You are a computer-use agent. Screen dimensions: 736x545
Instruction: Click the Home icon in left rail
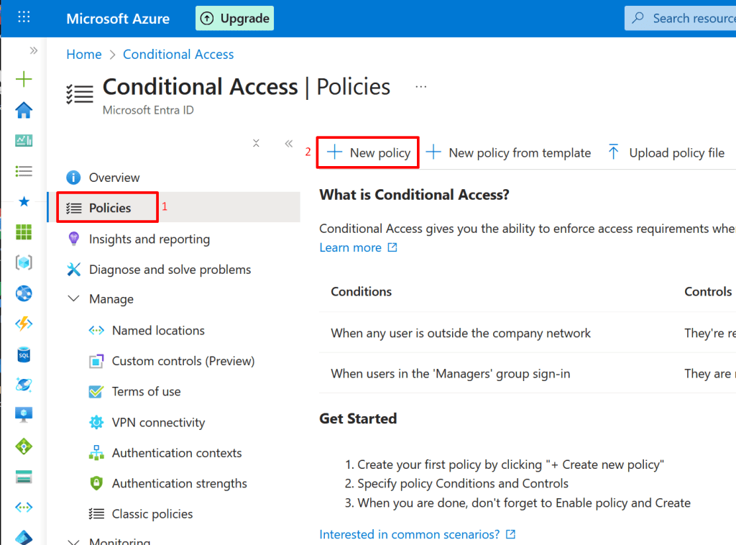point(24,110)
